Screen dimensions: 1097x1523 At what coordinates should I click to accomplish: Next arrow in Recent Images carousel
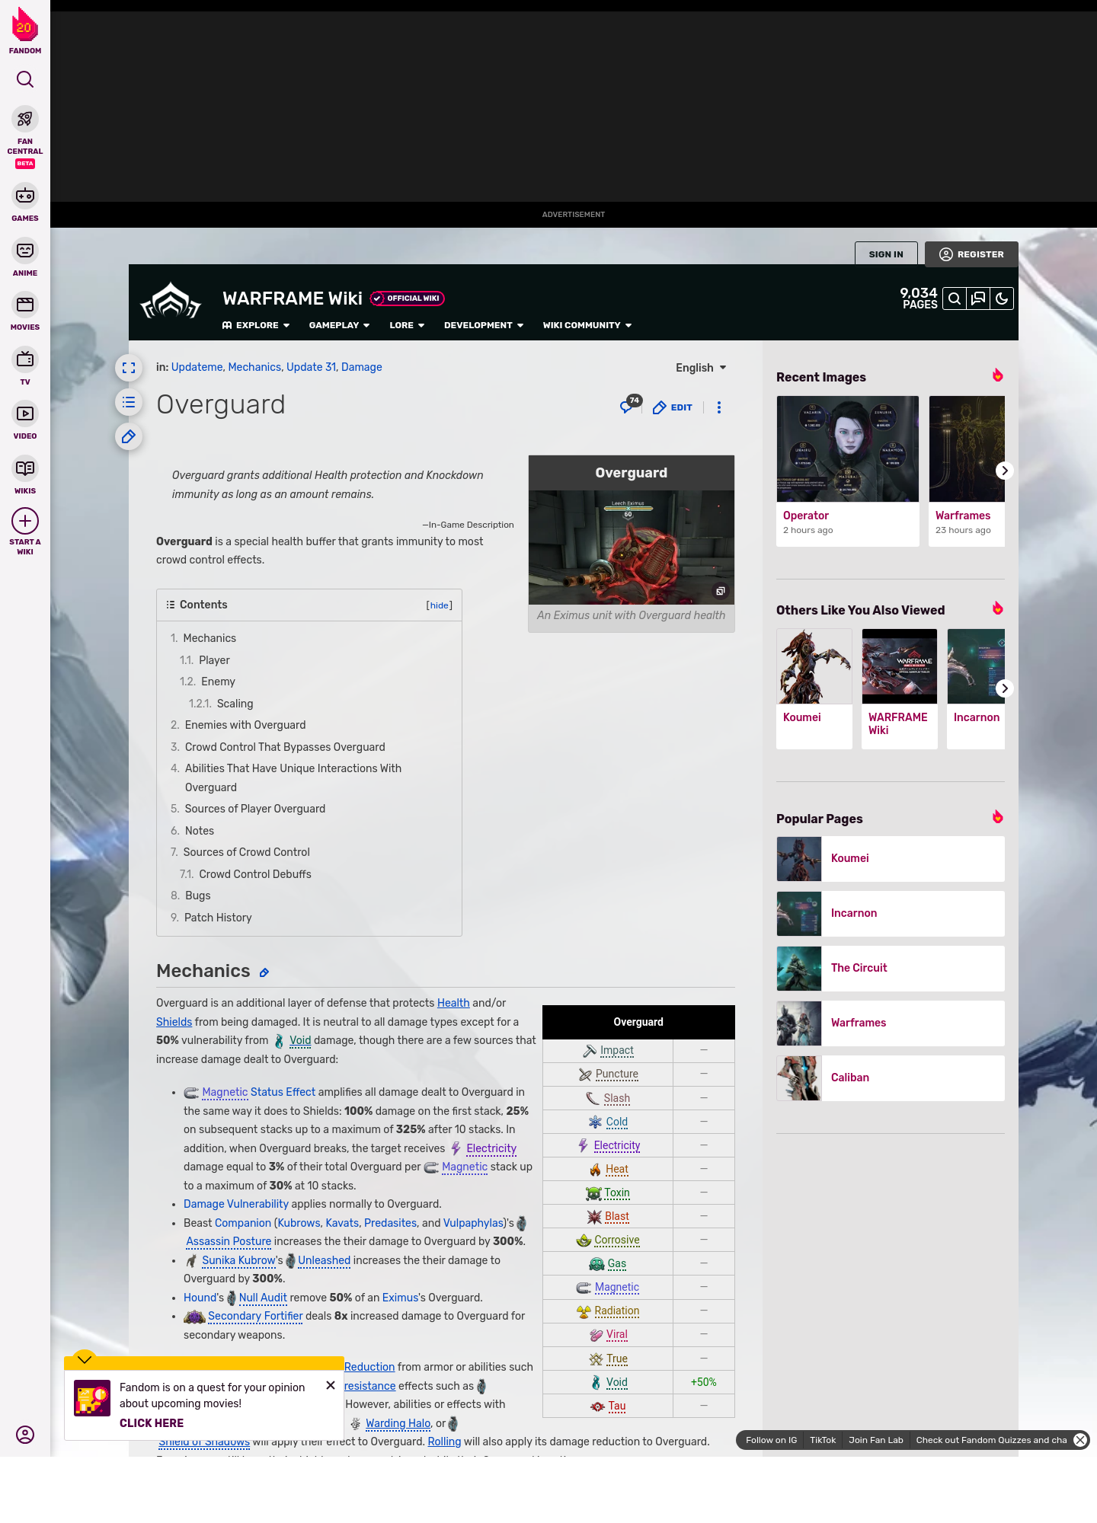[1004, 471]
